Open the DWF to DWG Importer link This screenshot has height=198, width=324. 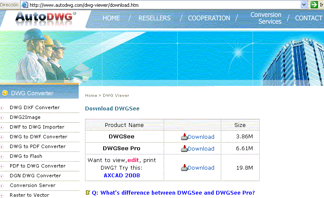37,127
